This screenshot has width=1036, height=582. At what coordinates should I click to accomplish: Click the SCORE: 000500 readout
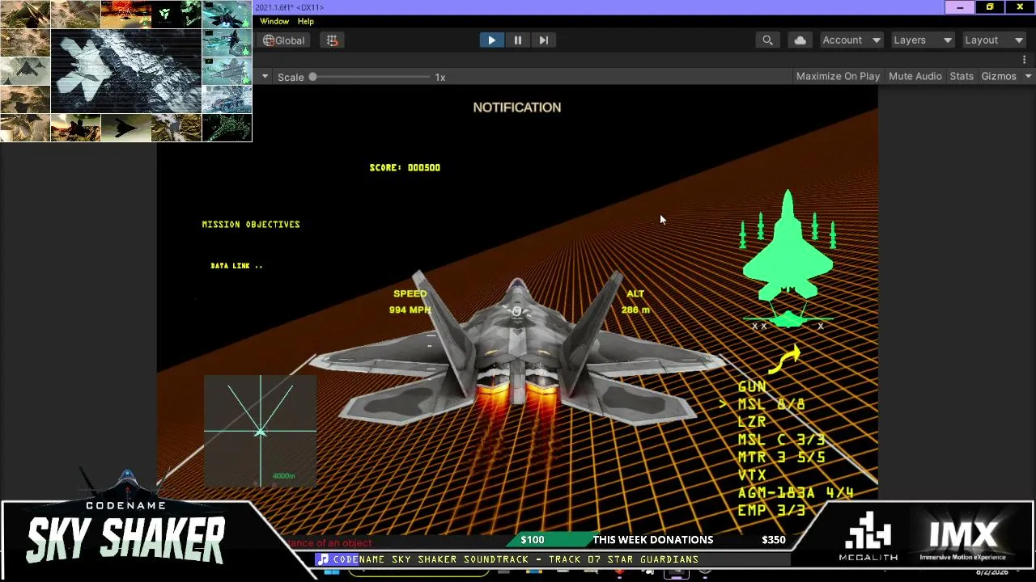(x=405, y=167)
